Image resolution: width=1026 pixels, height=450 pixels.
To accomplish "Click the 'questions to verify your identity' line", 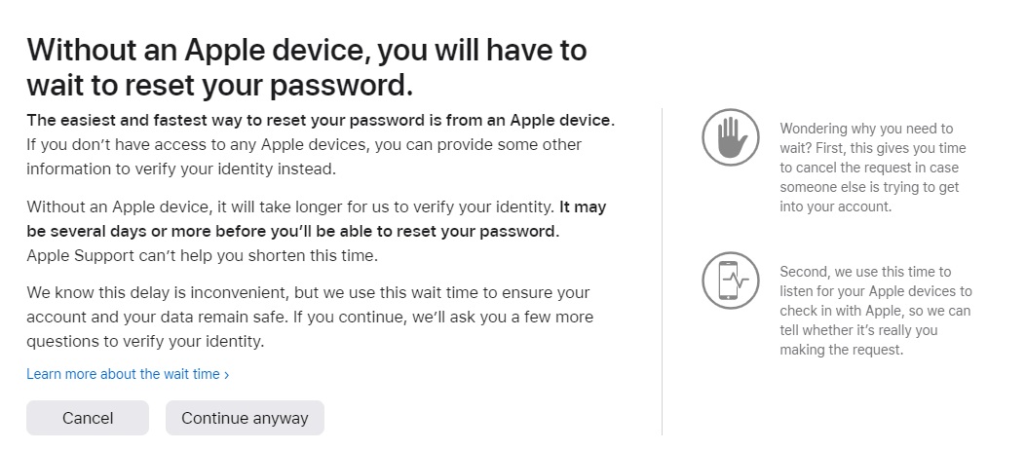I will (x=145, y=342).
